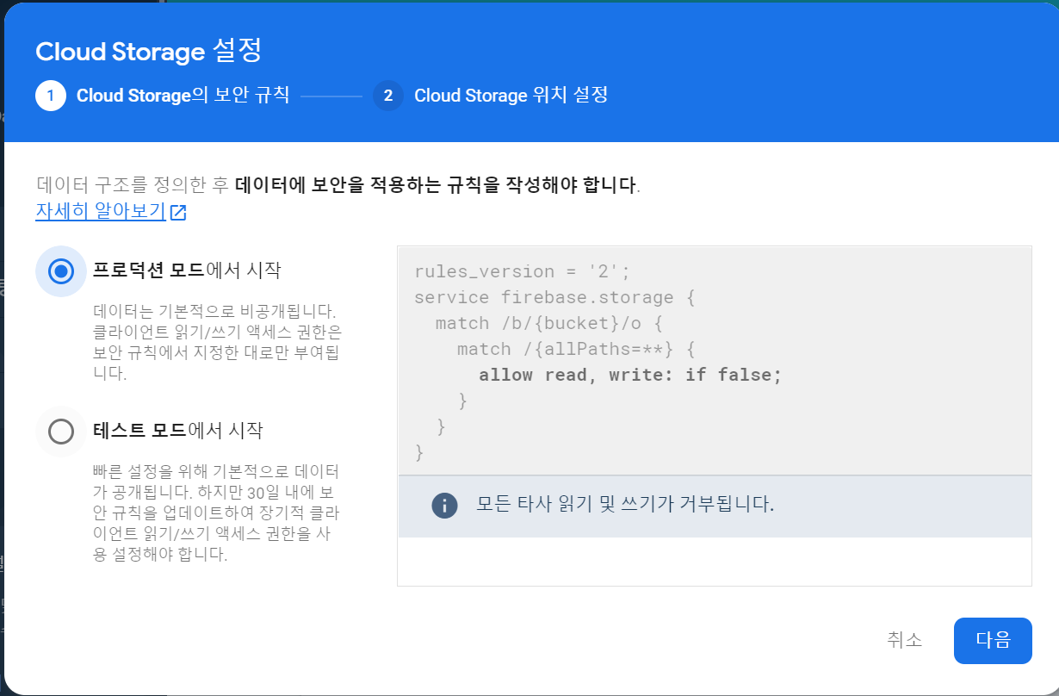Click the external link icon beside 자세히 알아보기

pos(178,213)
